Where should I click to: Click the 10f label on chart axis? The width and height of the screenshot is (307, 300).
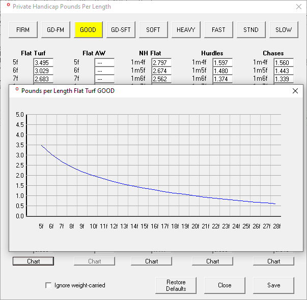coord(94,226)
